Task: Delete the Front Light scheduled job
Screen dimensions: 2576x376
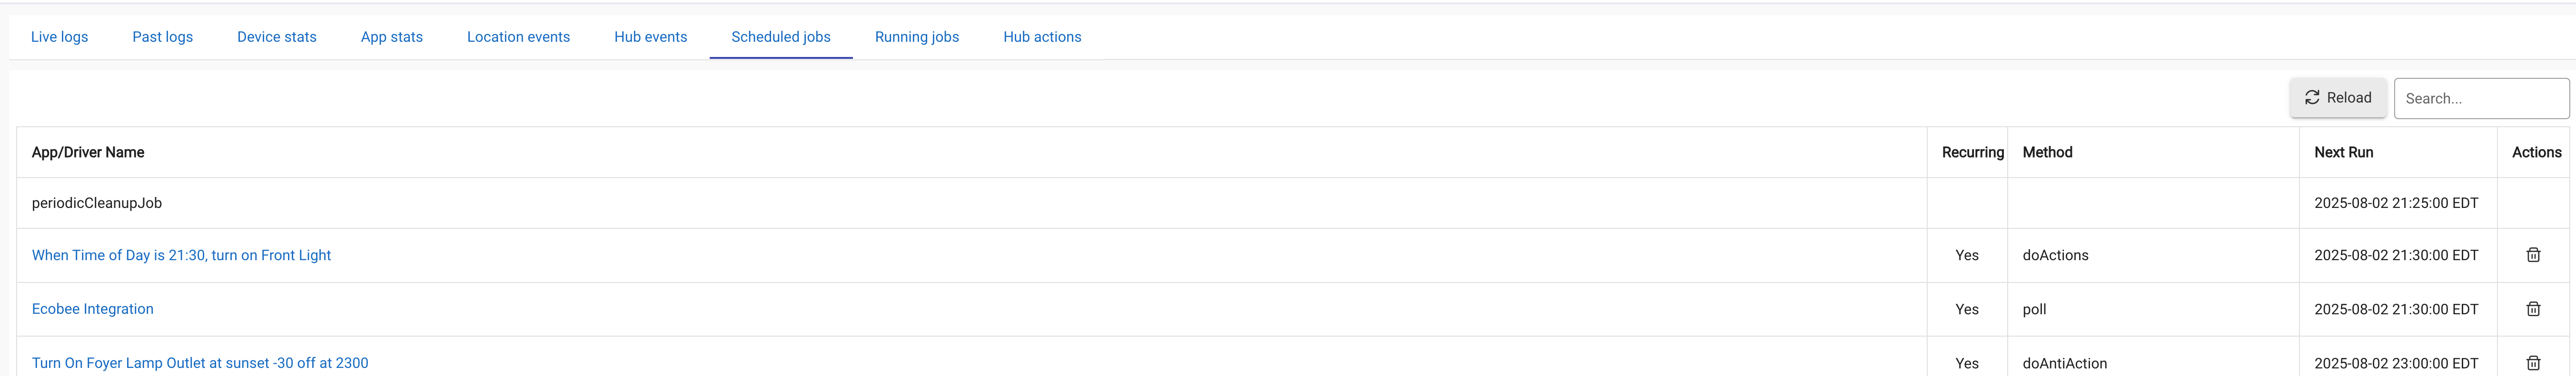Action: (x=2533, y=255)
